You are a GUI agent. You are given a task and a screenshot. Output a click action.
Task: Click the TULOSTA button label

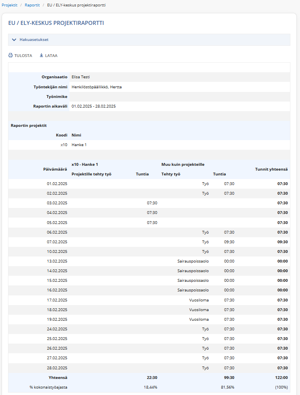[x=23, y=56]
